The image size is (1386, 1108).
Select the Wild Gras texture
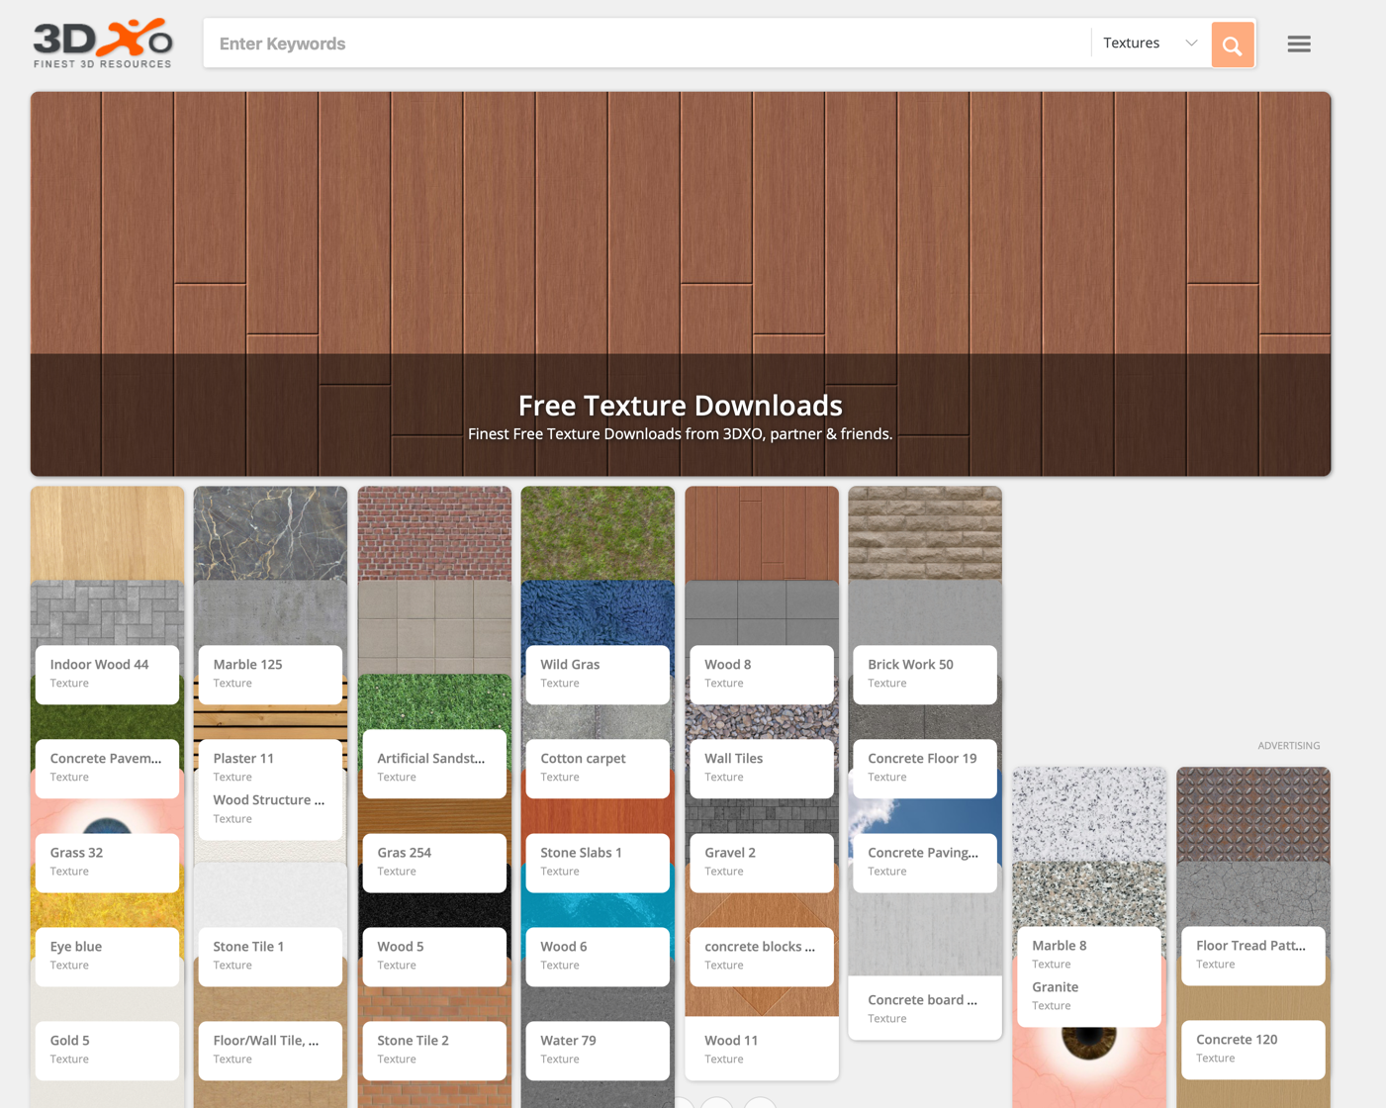598,673
